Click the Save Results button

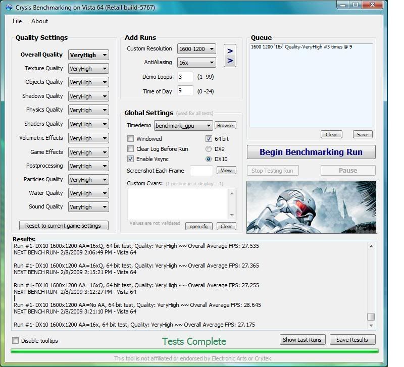coord(352,340)
